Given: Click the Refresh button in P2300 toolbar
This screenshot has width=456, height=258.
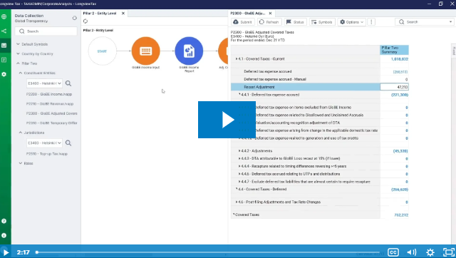Looking at the screenshot, I should coord(269,22).
